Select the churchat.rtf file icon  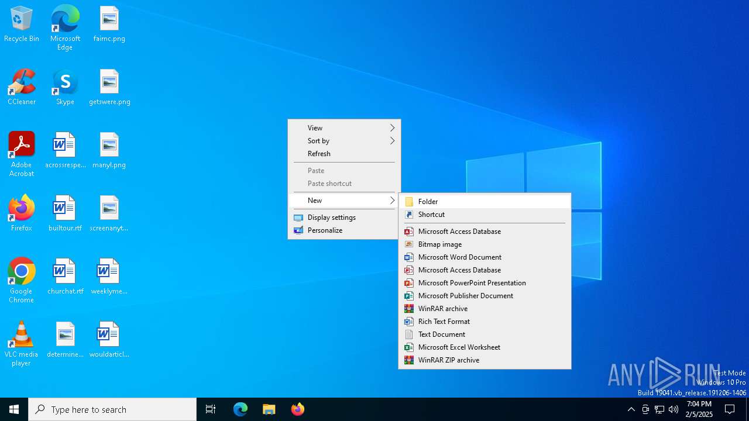[65, 277]
